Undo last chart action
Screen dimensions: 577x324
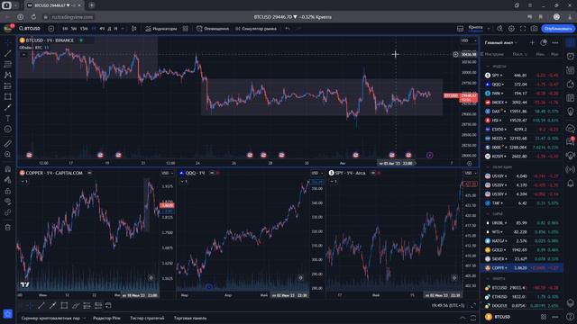288,28
